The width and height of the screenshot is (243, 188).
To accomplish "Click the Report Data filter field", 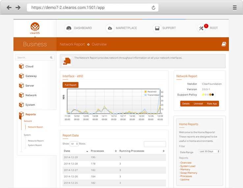I will [155, 144].
